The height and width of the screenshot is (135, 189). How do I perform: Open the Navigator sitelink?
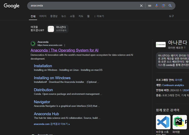pyautogui.click(x=42, y=102)
